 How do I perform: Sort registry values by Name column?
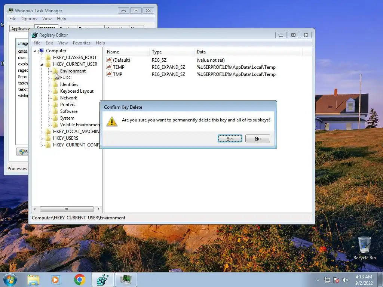point(127,52)
